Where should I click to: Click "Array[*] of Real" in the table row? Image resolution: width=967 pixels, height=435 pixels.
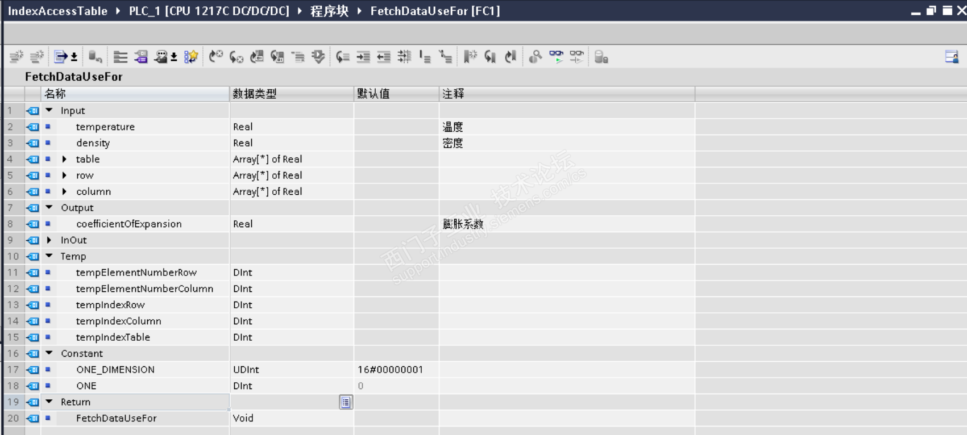pos(267,160)
